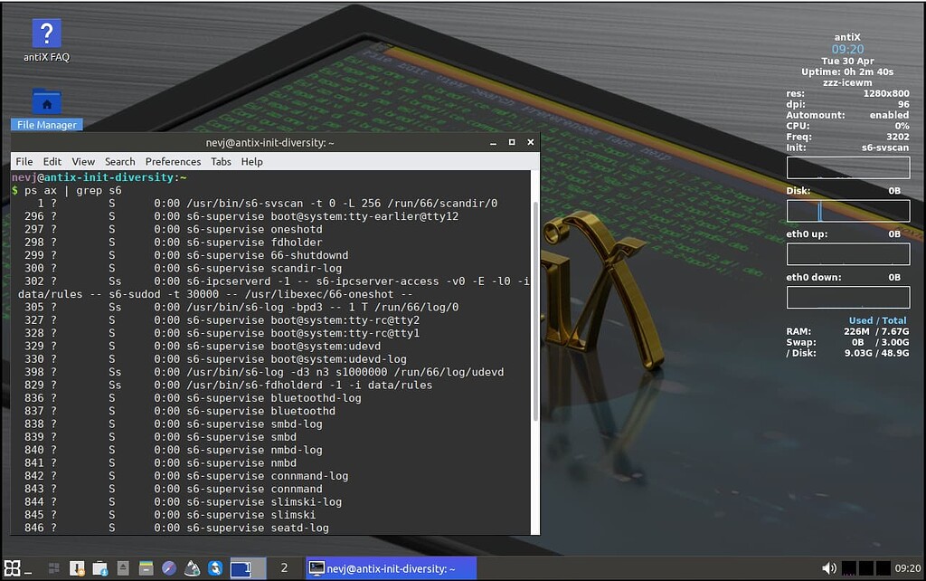Click the workspace pager grid icon
Image resolution: width=926 pixels, height=581 pixels.
(54, 568)
